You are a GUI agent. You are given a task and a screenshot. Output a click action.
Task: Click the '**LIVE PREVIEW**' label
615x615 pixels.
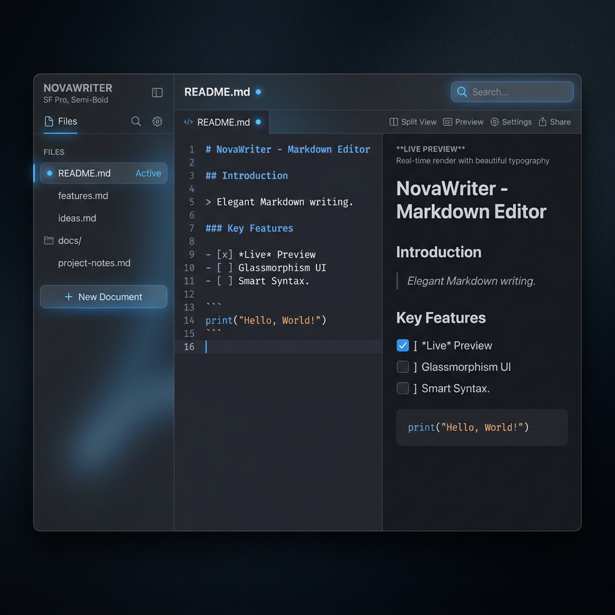pos(430,149)
